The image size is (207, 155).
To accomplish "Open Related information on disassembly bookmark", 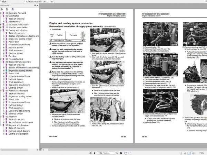I will tap(24, 68).
